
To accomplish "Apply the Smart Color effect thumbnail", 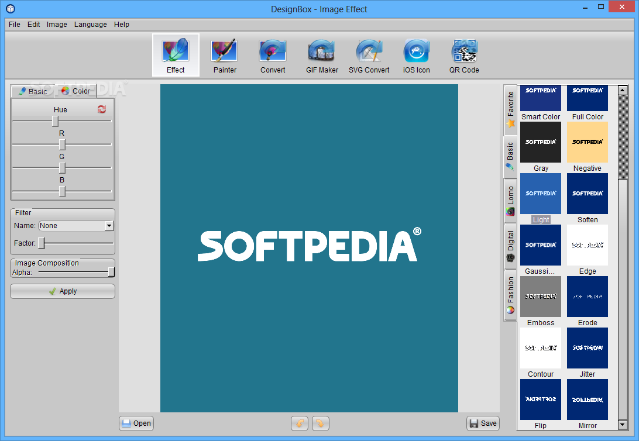I will (540, 98).
